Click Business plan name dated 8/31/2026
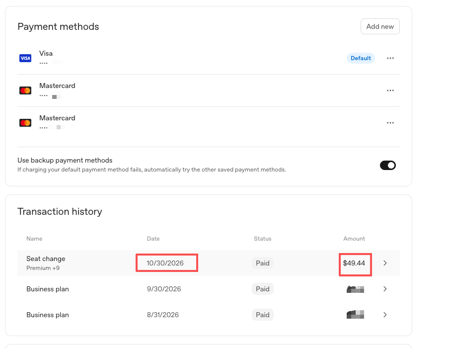Viewport: 451px width, 349px height. [x=48, y=315]
